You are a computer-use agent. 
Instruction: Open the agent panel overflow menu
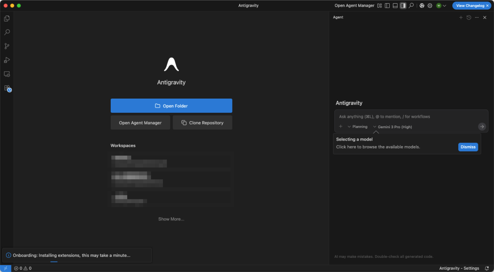(x=477, y=17)
